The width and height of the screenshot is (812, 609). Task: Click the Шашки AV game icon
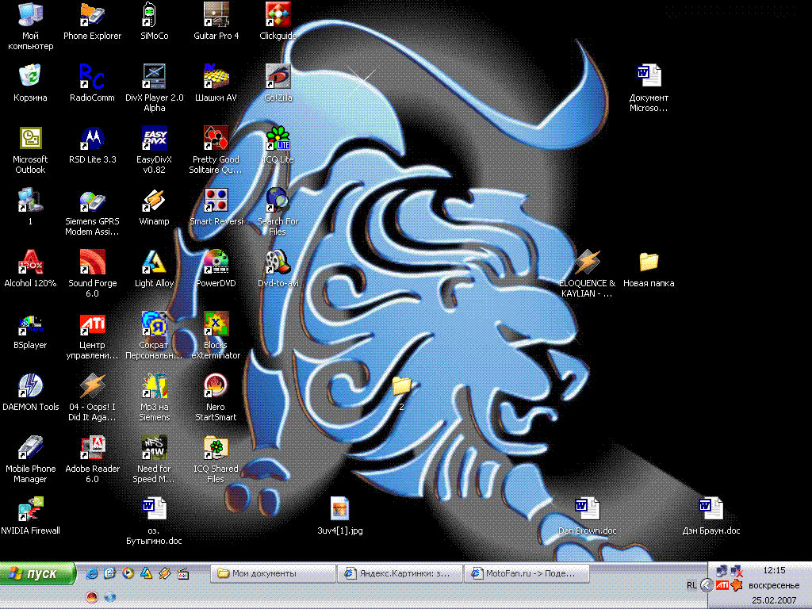click(x=216, y=76)
